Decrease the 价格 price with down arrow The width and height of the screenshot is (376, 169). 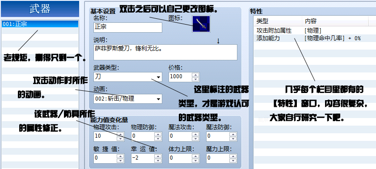tap(196, 79)
